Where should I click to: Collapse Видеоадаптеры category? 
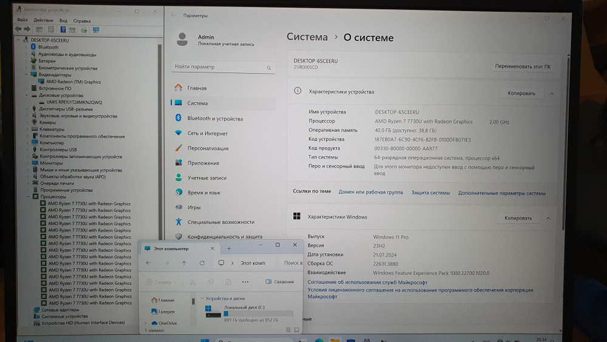click(x=26, y=74)
